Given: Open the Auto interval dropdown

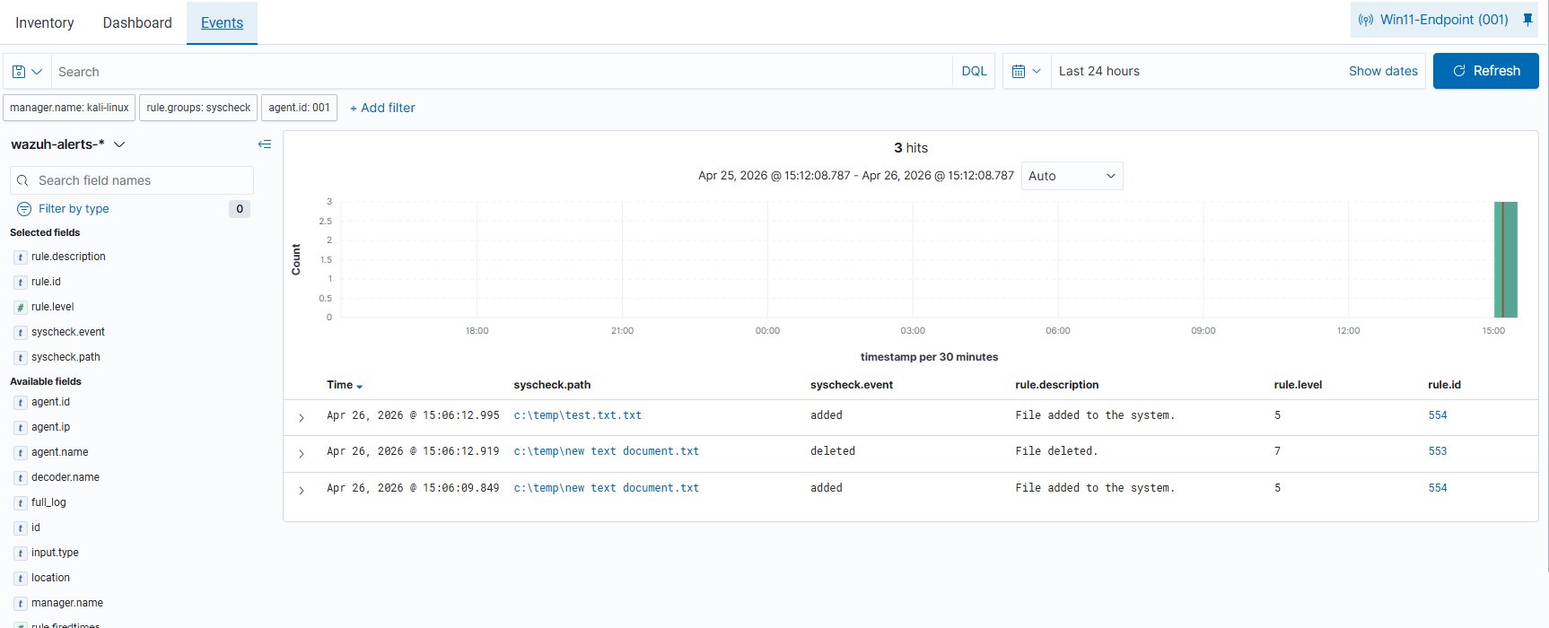Looking at the screenshot, I should click(x=1072, y=176).
